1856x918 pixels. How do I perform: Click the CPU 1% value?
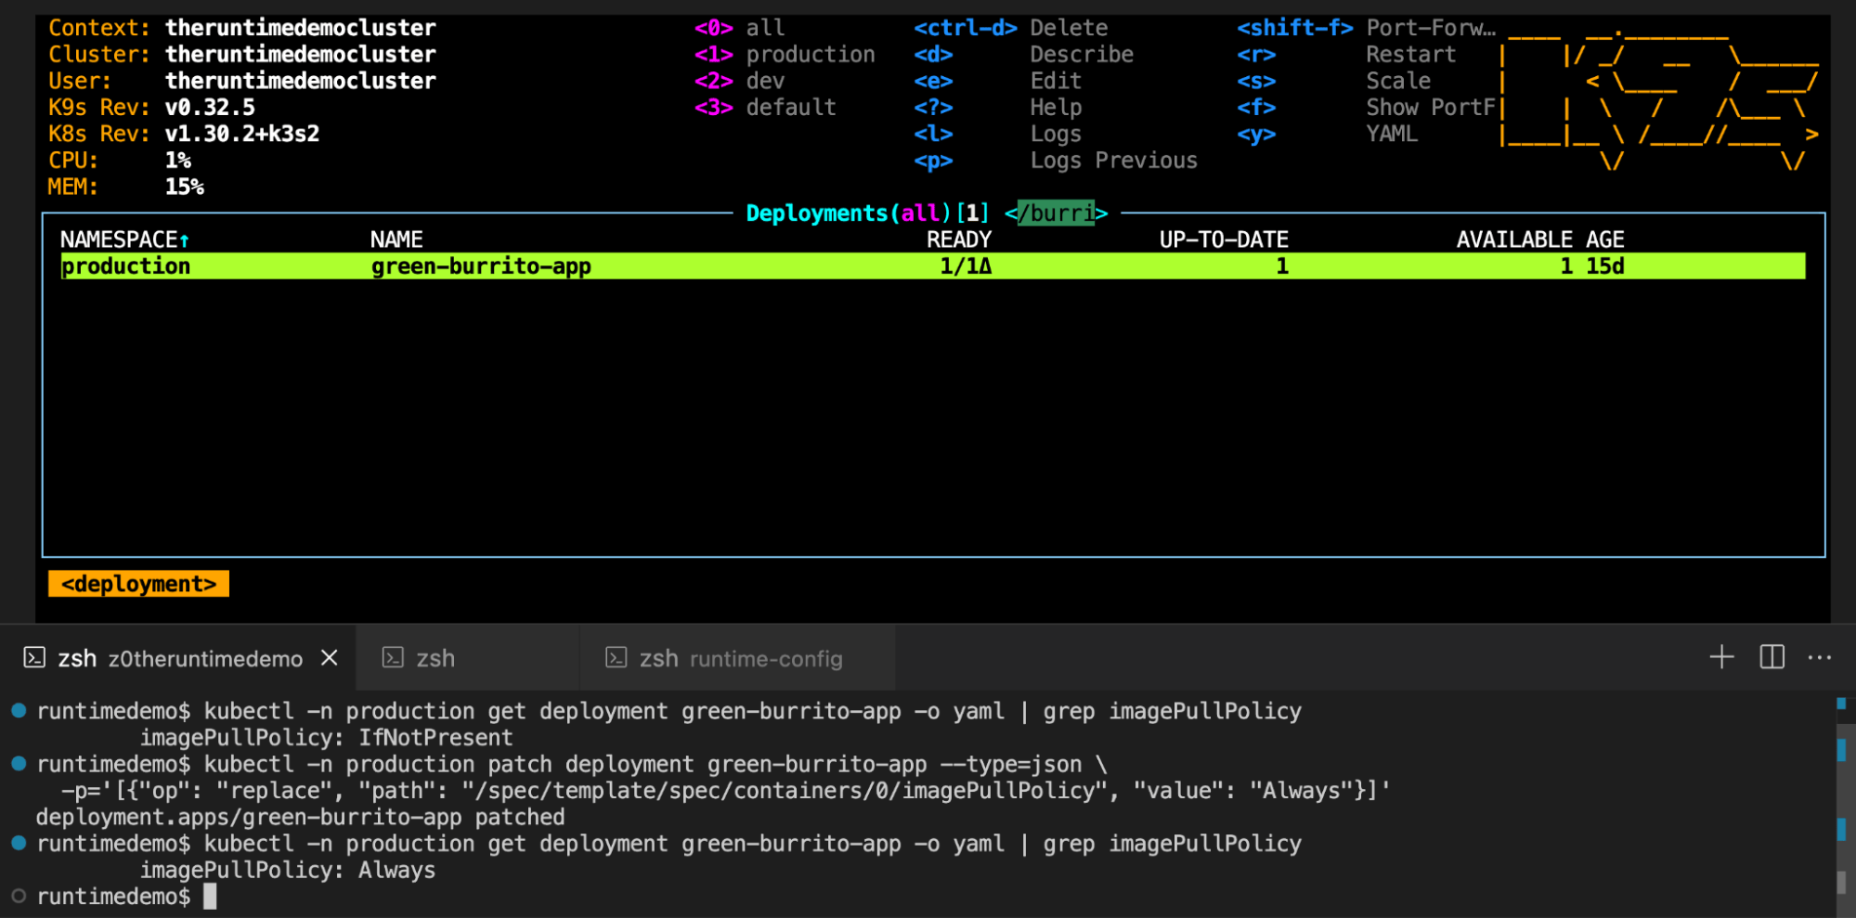click(178, 160)
